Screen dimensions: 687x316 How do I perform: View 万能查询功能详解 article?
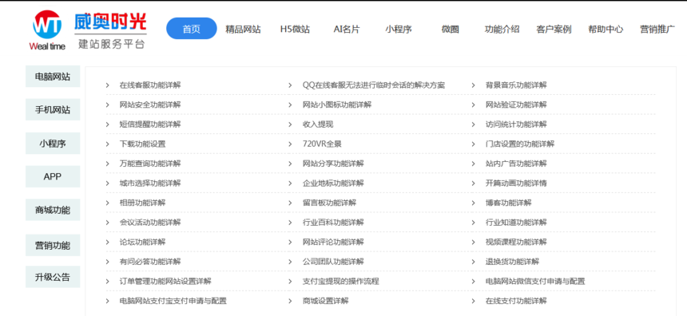[x=150, y=164]
